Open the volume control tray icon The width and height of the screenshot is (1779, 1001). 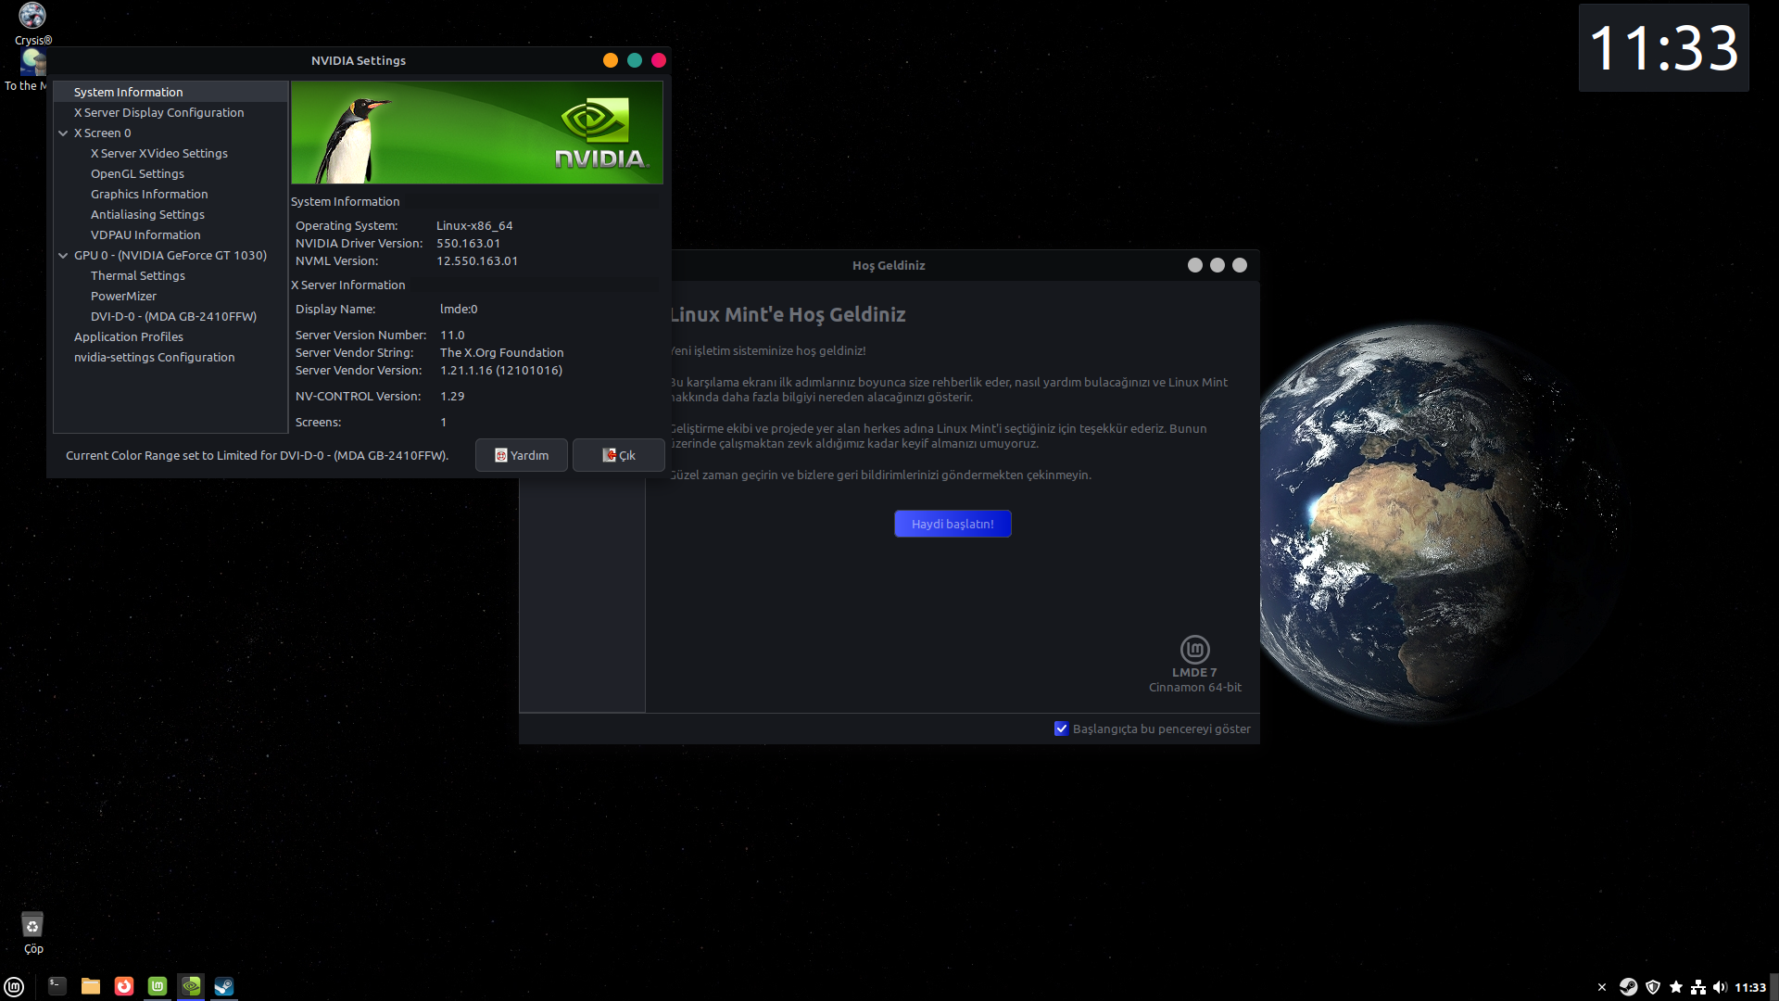click(x=1721, y=987)
